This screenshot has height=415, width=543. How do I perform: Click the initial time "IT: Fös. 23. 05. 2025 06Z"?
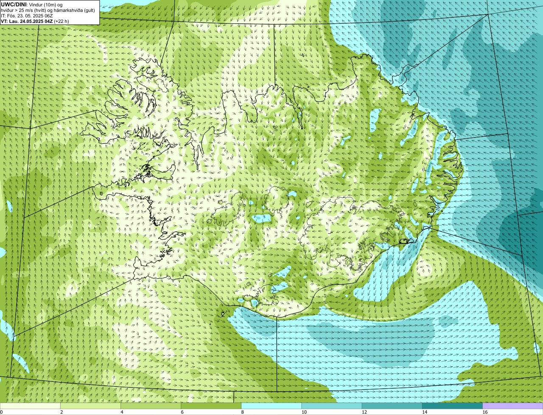(27, 15)
